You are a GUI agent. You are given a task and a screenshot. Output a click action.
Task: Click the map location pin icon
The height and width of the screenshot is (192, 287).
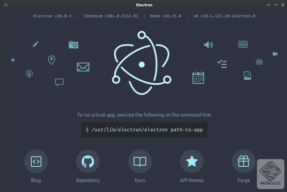[52, 60]
